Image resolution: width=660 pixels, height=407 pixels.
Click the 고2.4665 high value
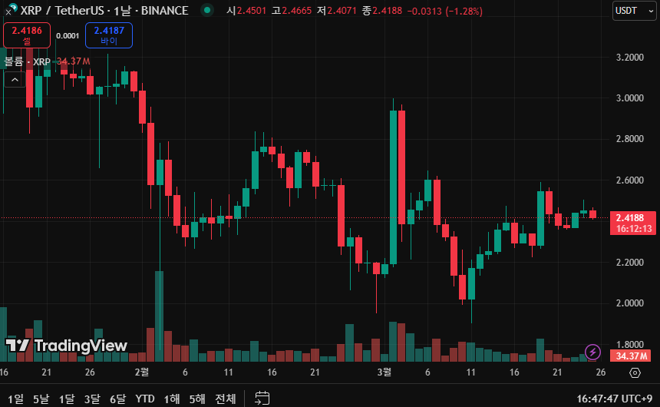coord(292,11)
